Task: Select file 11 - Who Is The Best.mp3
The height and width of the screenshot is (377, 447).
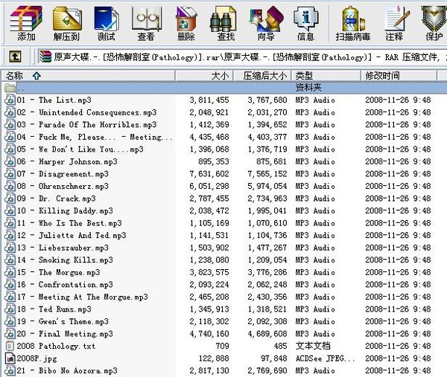Action: [69, 223]
